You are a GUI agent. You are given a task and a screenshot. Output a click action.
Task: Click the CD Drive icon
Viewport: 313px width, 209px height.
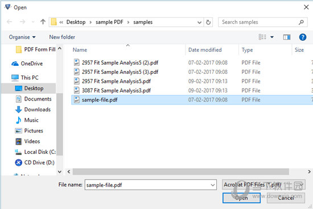click(19, 162)
